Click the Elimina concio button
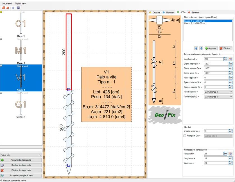Image resolution: width=235 pixels, height=182 pixels. tap(225, 48)
